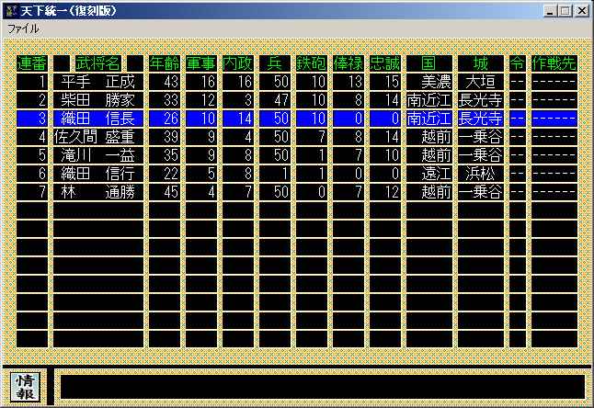Close the 天下統一 window
594x408 pixels.
coord(581,11)
